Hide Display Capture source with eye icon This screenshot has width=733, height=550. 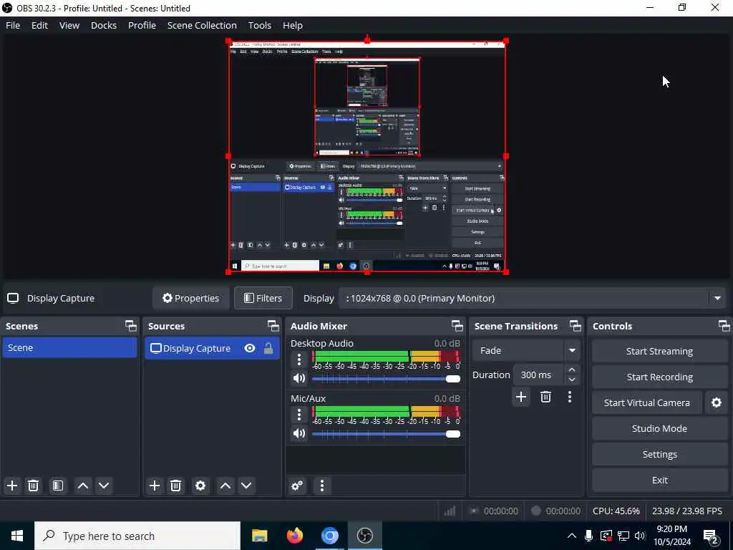coord(250,349)
